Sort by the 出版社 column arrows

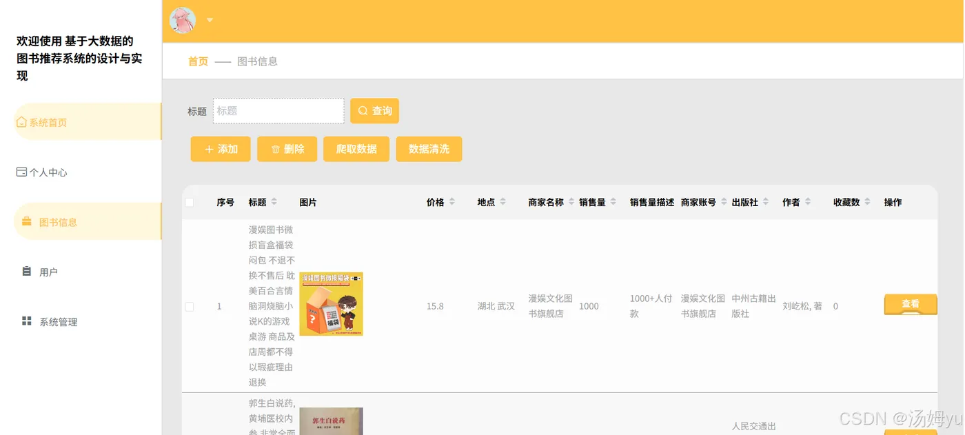pyautogui.click(x=765, y=202)
